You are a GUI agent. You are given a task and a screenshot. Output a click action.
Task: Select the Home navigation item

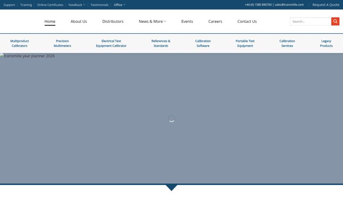tap(50, 21)
